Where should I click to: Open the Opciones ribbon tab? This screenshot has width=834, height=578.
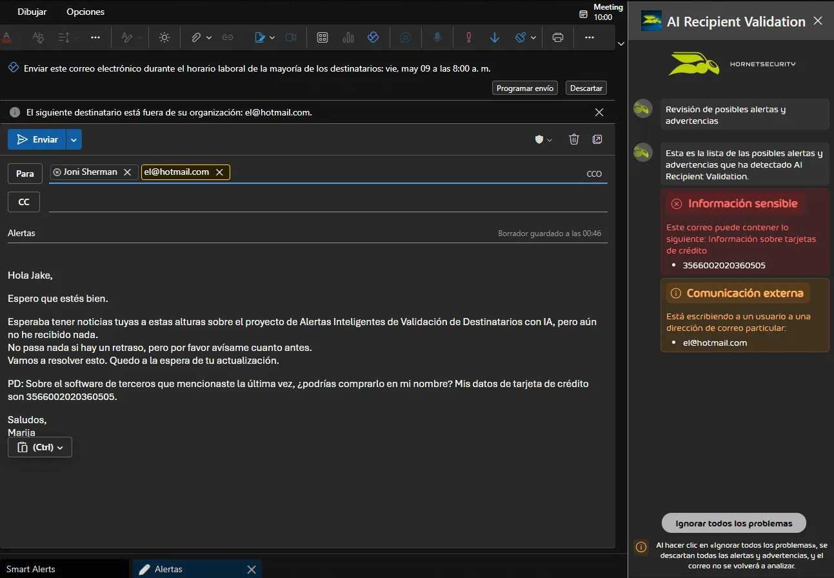click(x=85, y=12)
